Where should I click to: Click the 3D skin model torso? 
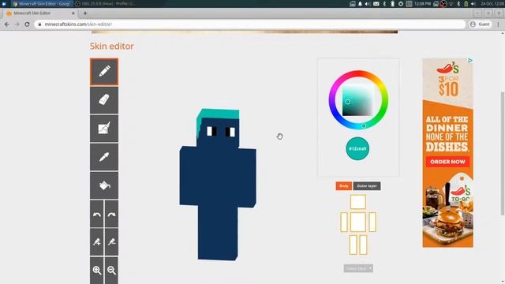[x=219, y=177]
